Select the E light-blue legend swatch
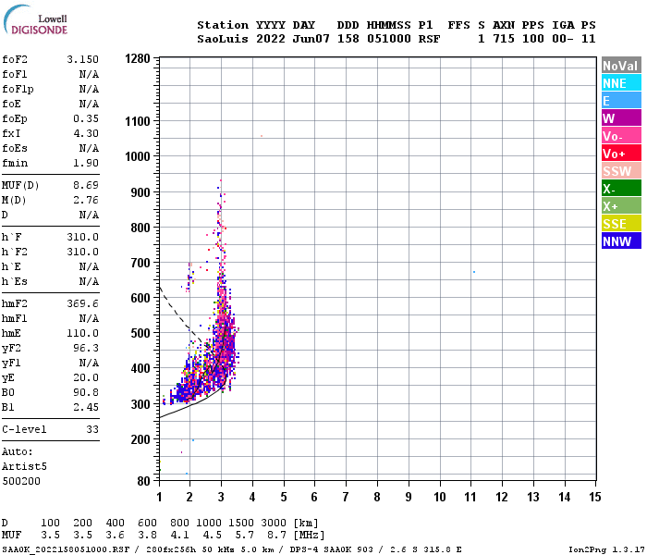Image resolution: width=647 pixels, height=555 pixels. 621,101
